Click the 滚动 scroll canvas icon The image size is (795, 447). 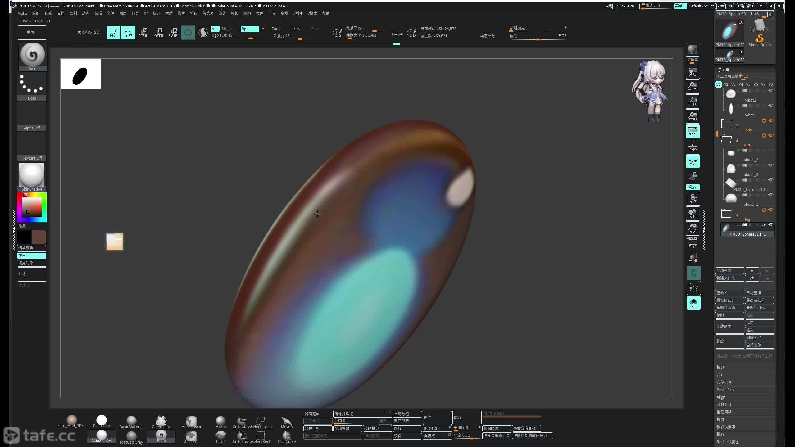click(693, 71)
